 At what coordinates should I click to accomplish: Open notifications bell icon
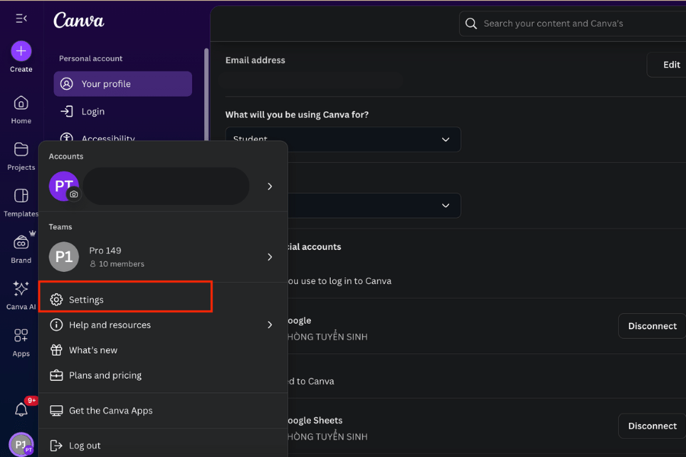pos(21,410)
